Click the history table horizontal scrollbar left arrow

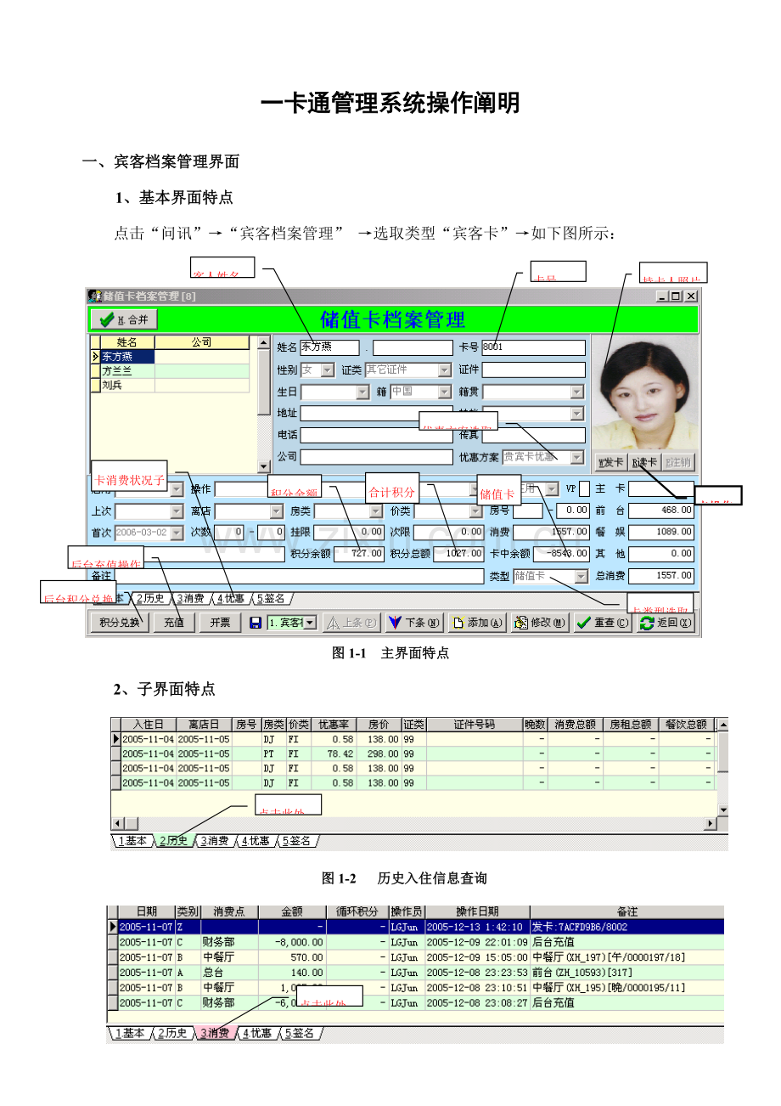click(x=118, y=824)
